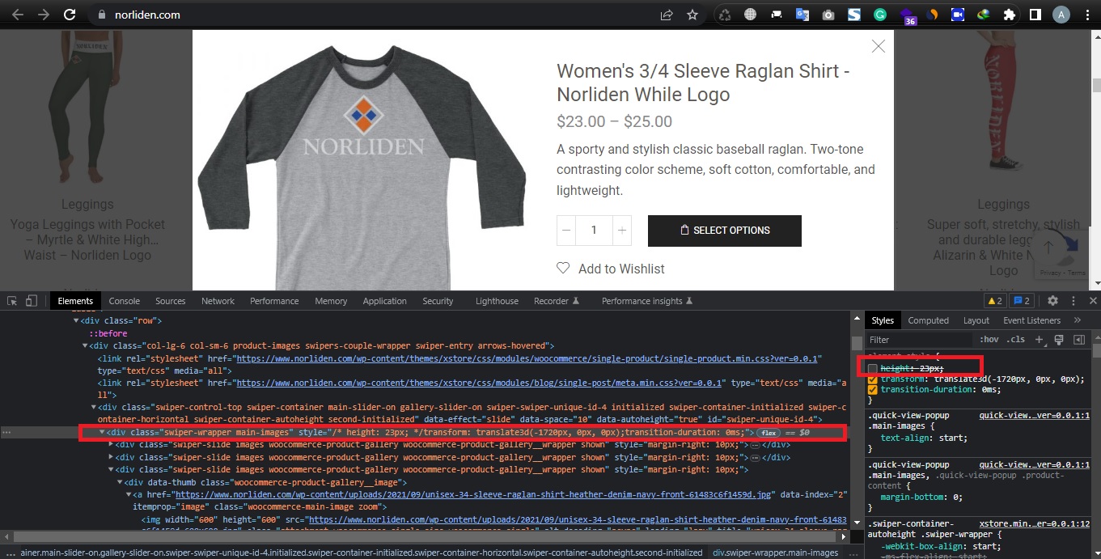Viewport: 1101px width, 559px height.
Task: Open the Google Translate extension icon
Action: [x=802, y=15]
